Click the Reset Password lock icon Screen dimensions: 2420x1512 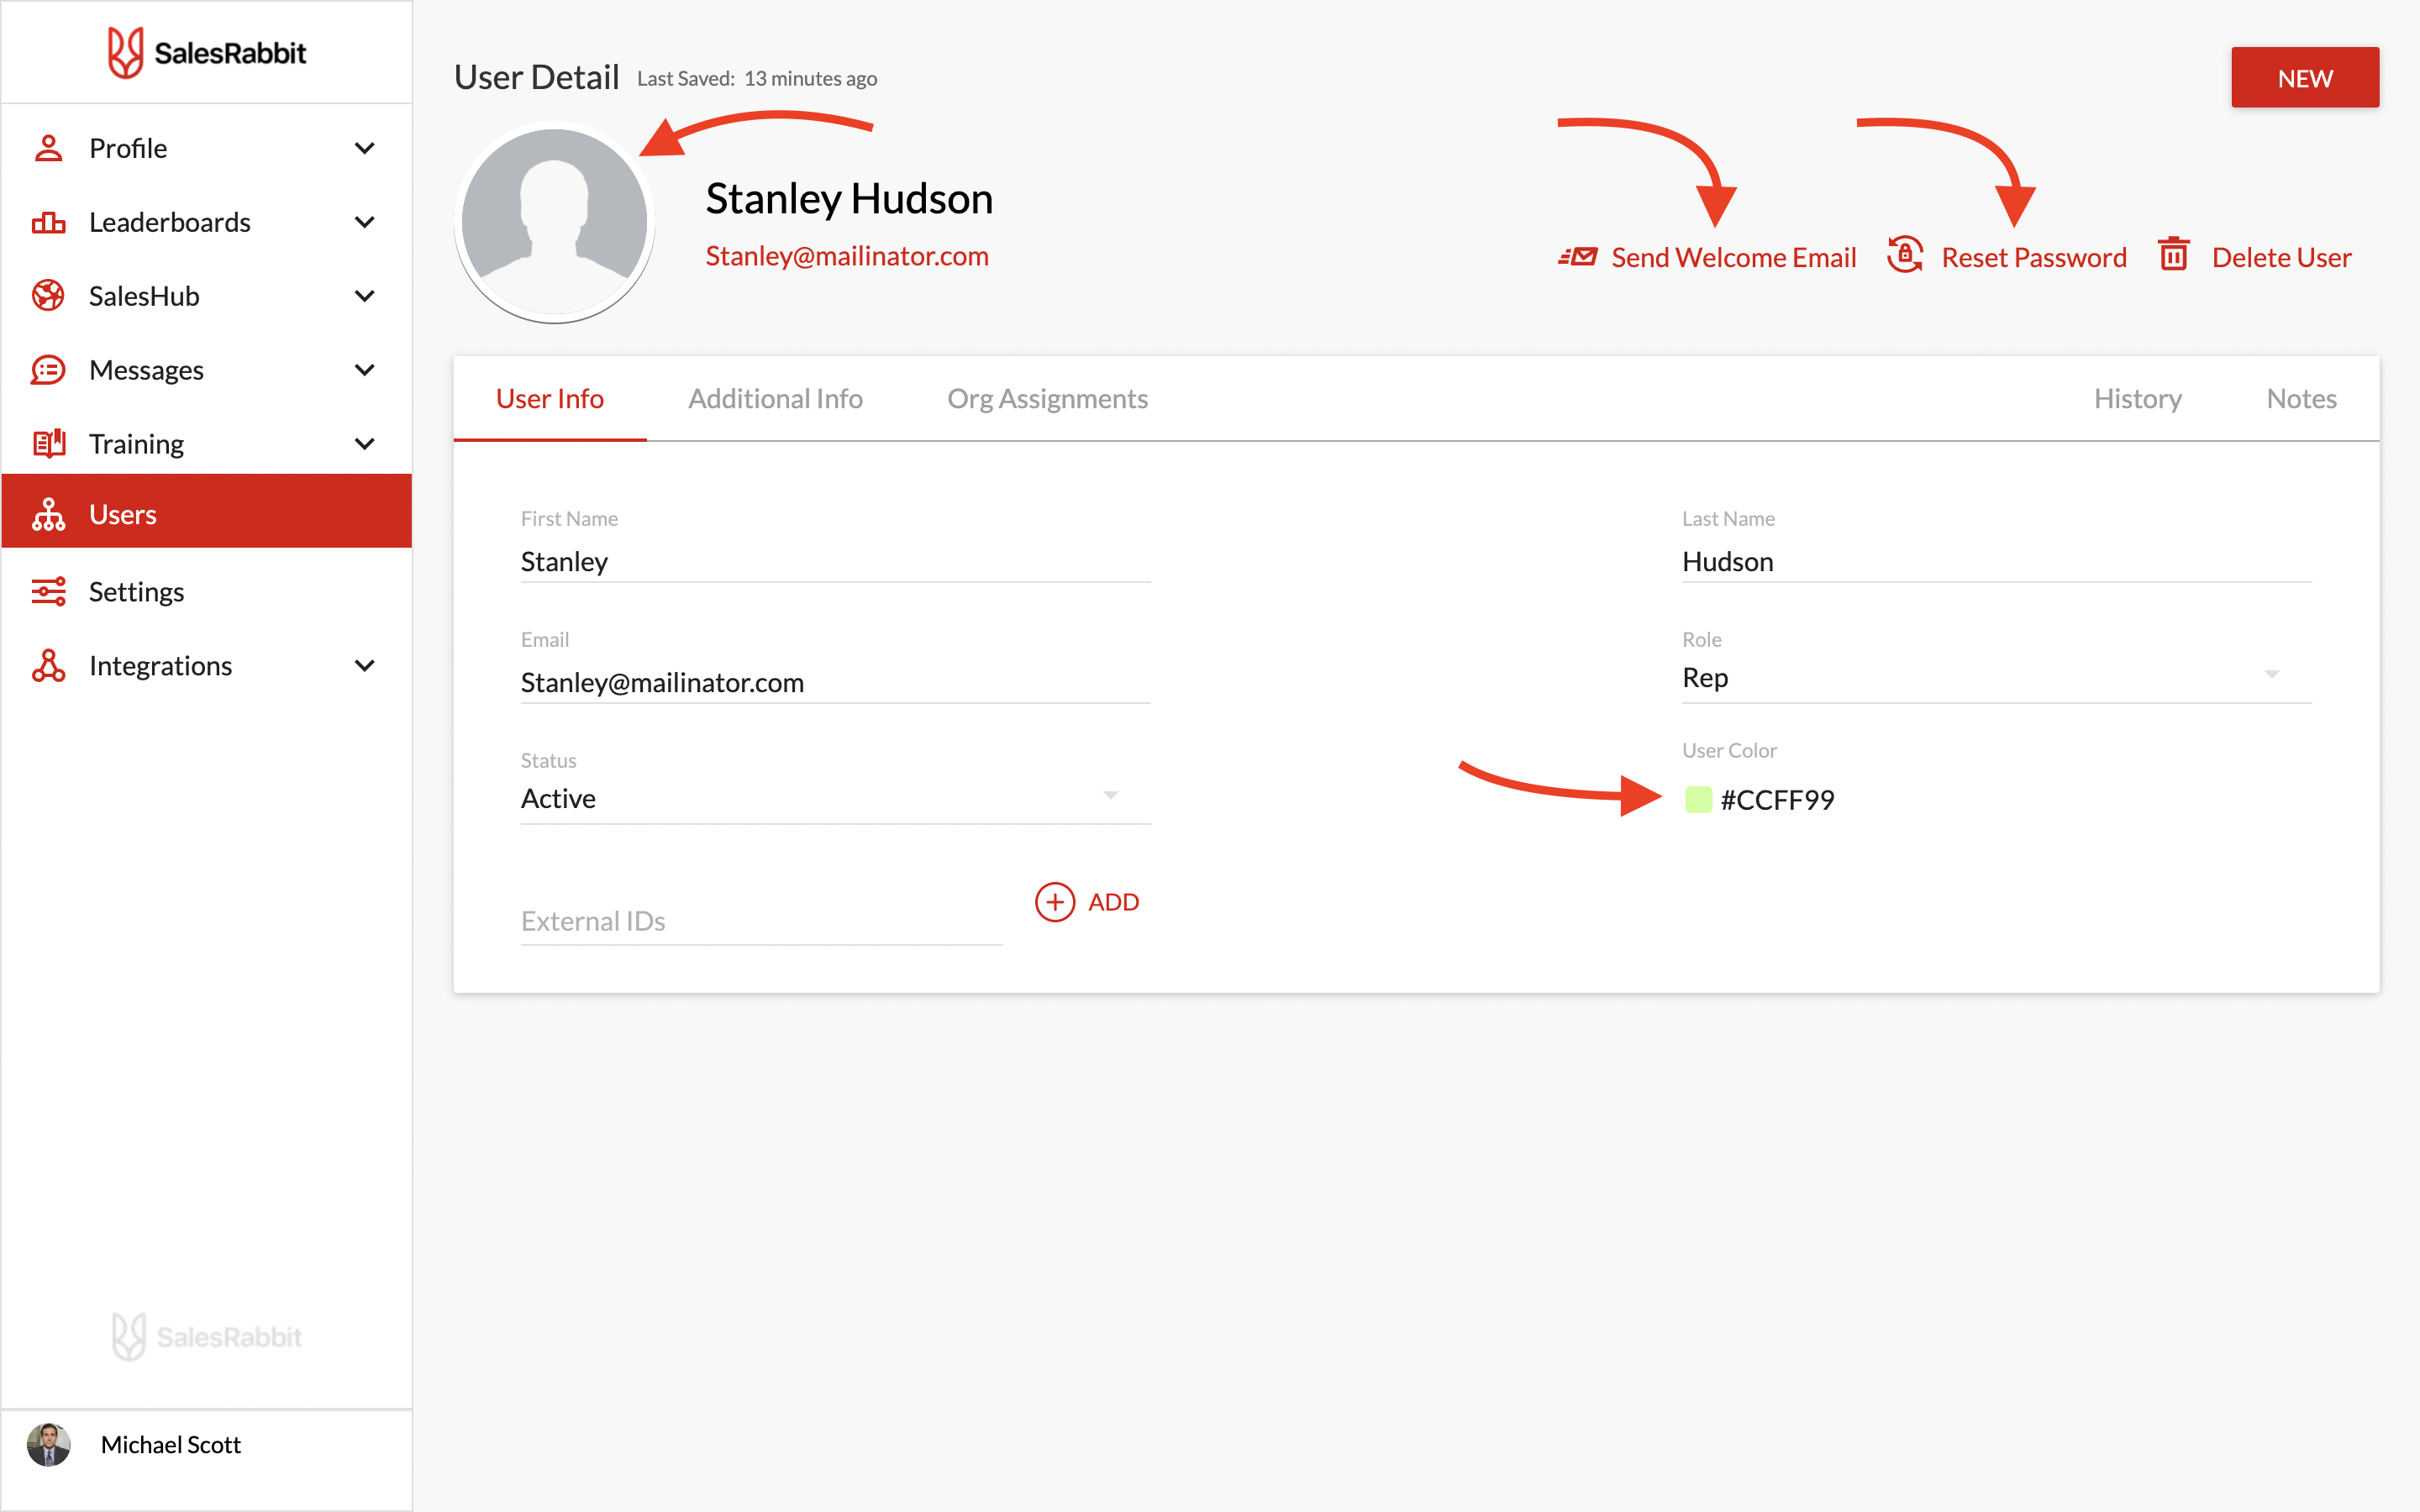pos(1905,254)
